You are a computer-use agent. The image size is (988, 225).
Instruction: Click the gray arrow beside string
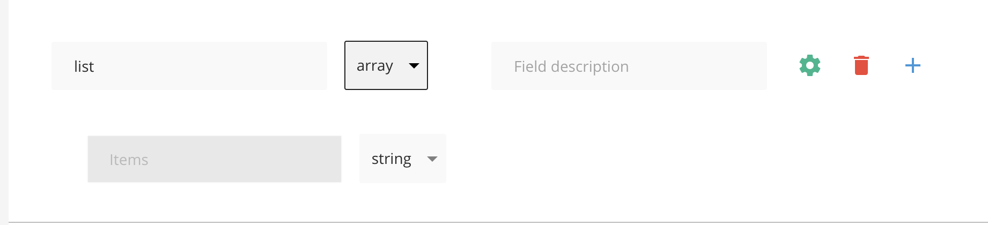pyautogui.click(x=432, y=159)
